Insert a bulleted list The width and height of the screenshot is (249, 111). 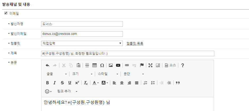153,83
